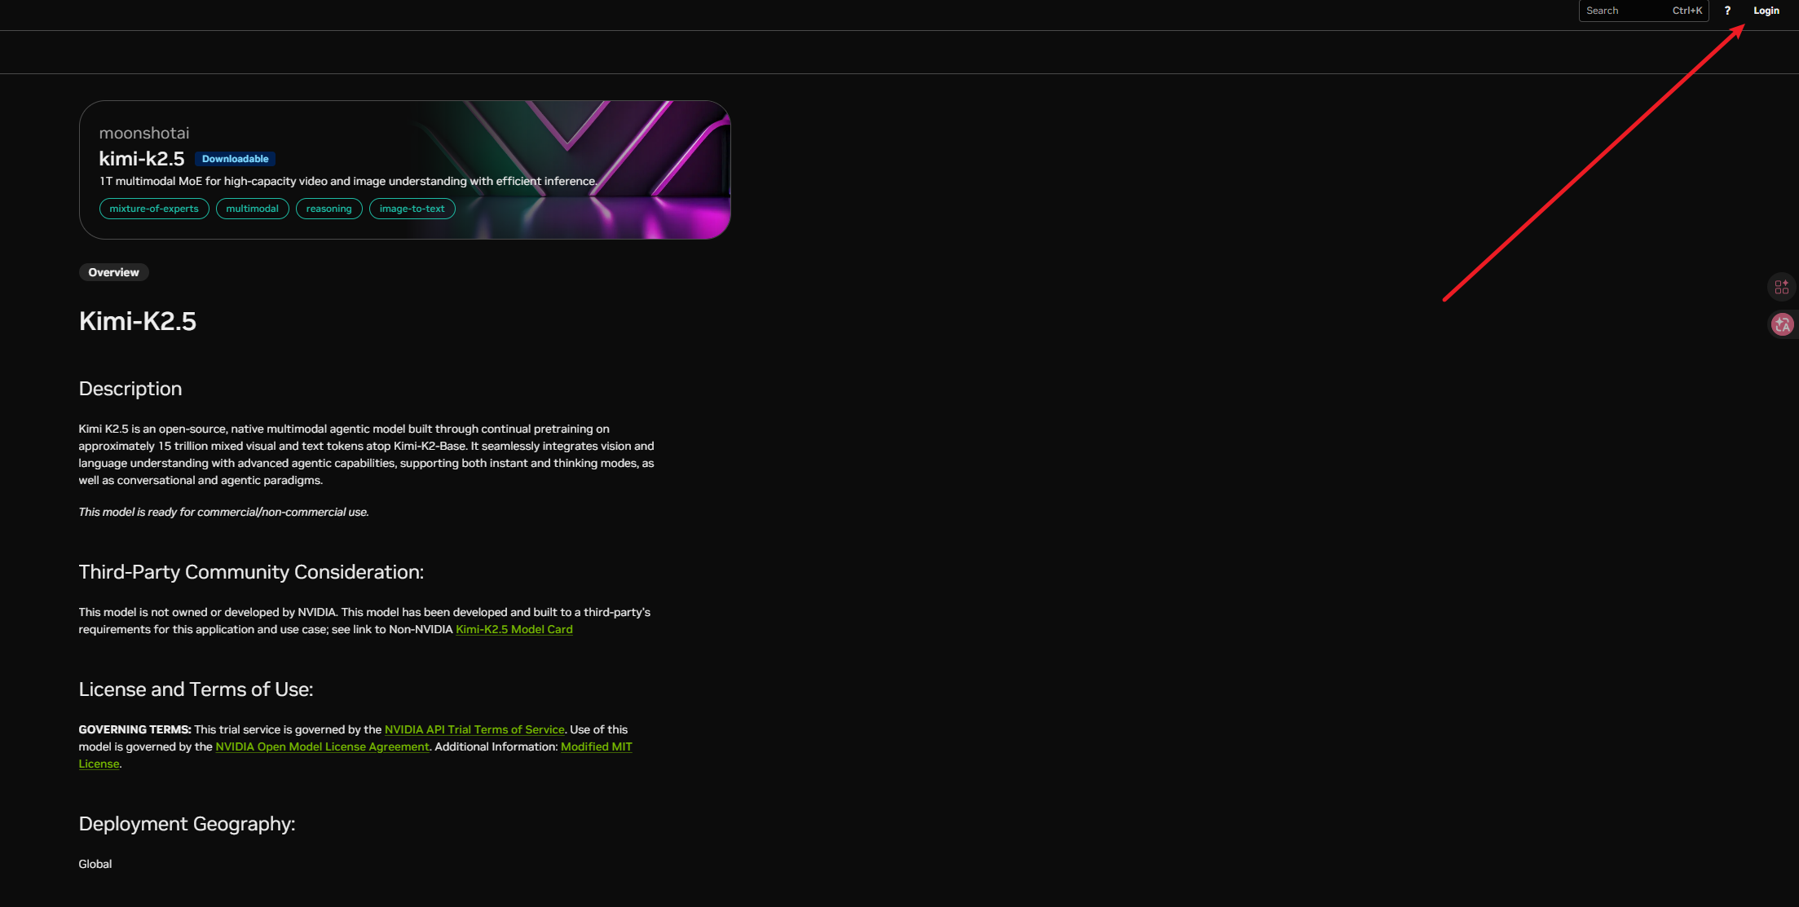Select the multimodal tag
The width and height of the screenshot is (1799, 907).
(253, 209)
